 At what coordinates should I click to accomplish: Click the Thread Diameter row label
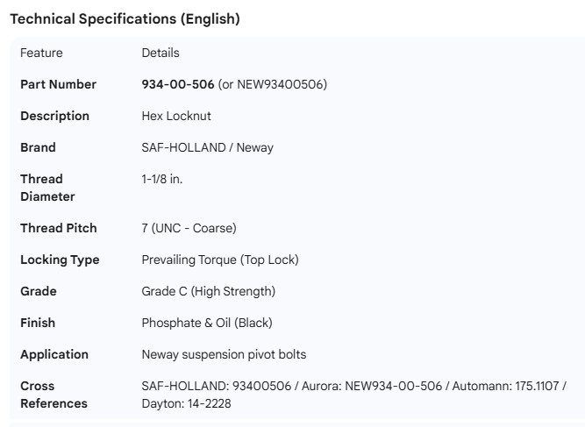(47, 188)
